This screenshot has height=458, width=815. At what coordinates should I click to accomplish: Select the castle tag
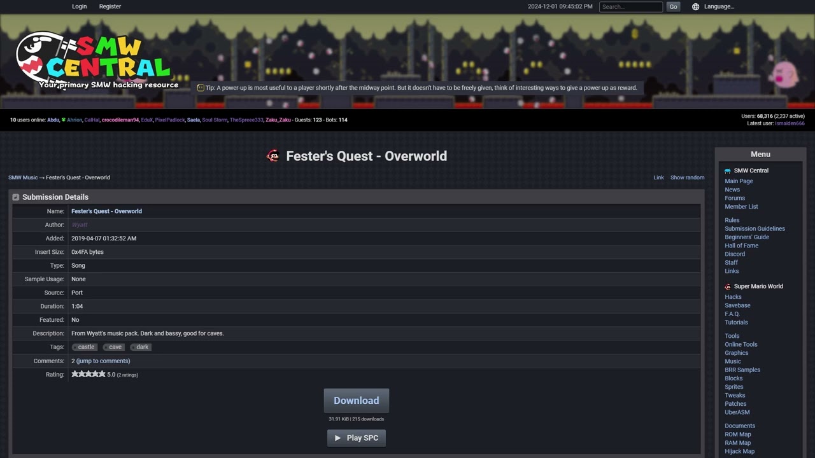point(85,347)
